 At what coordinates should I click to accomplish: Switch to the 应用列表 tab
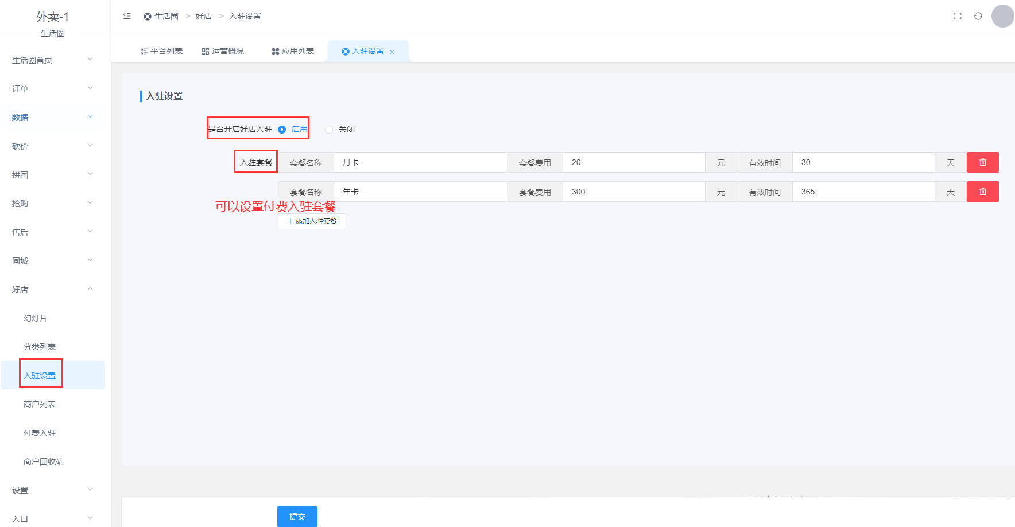click(x=293, y=51)
